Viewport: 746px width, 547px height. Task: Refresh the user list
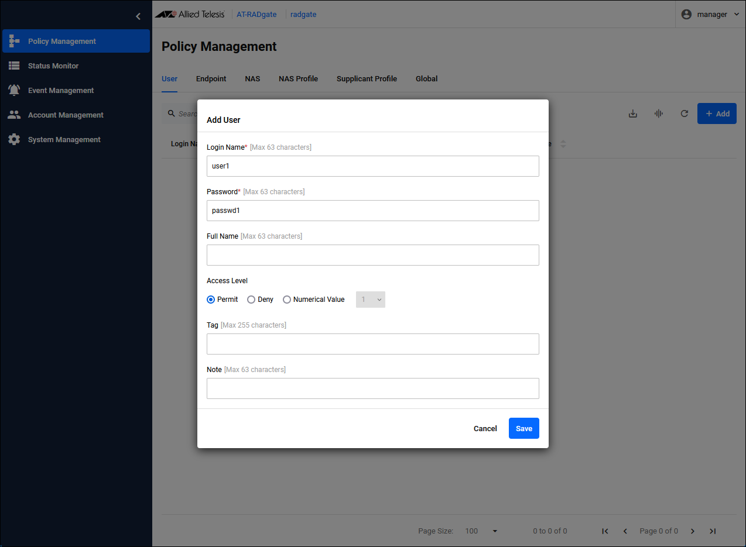click(684, 113)
